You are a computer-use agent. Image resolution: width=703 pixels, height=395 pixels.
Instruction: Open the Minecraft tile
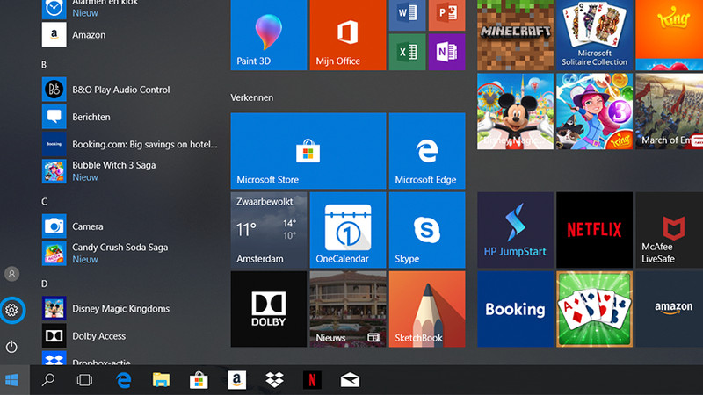tap(515, 35)
